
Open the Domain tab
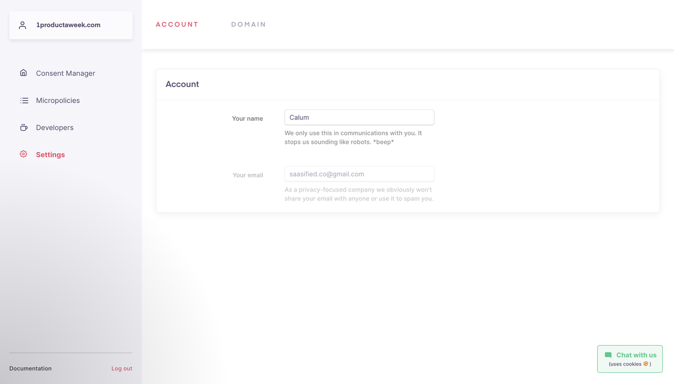[248, 25]
